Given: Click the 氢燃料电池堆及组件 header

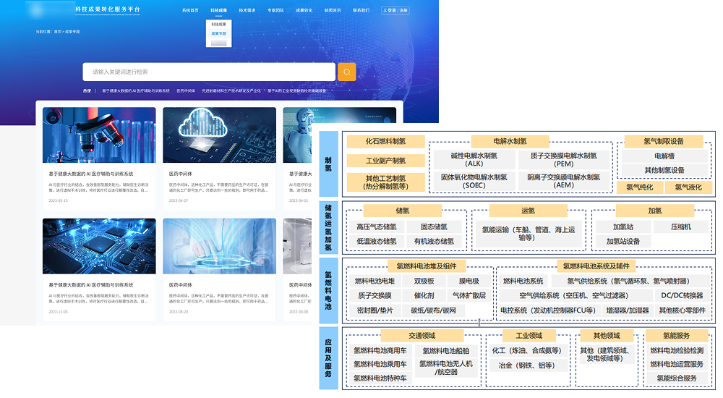Looking at the screenshot, I should pos(427,266).
